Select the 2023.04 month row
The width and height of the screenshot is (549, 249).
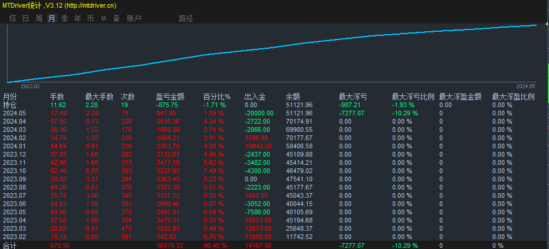click(x=274, y=220)
